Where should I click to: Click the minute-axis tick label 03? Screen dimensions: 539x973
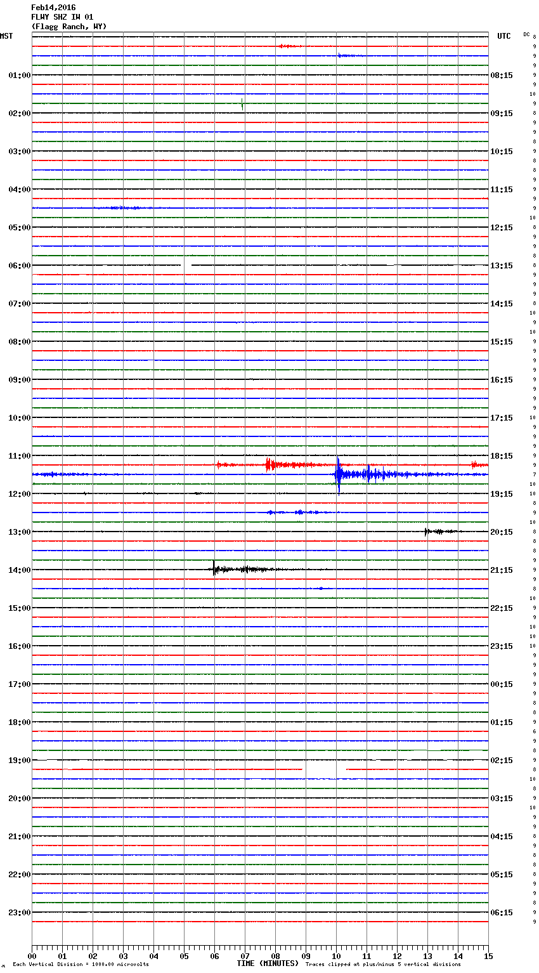pyautogui.click(x=123, y=956)
